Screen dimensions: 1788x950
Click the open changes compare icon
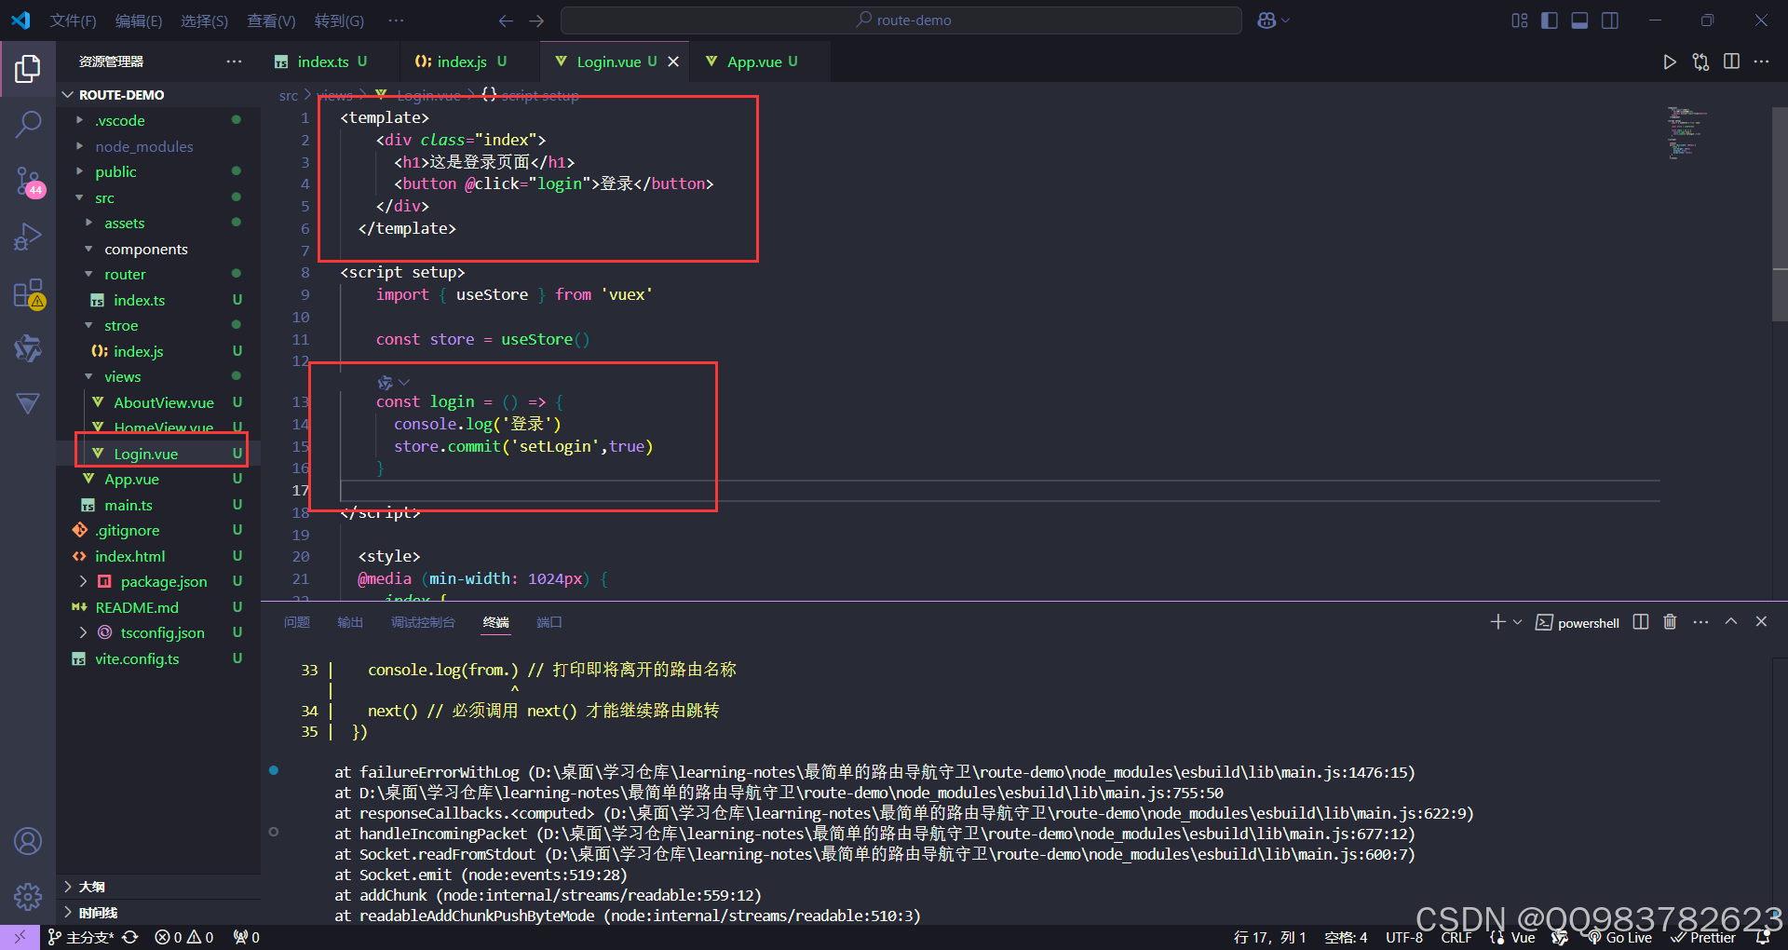(1700, 61)
